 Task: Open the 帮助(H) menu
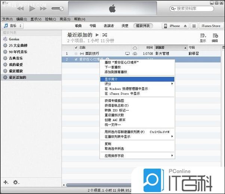pyautogui.click(x=80, y=19)
